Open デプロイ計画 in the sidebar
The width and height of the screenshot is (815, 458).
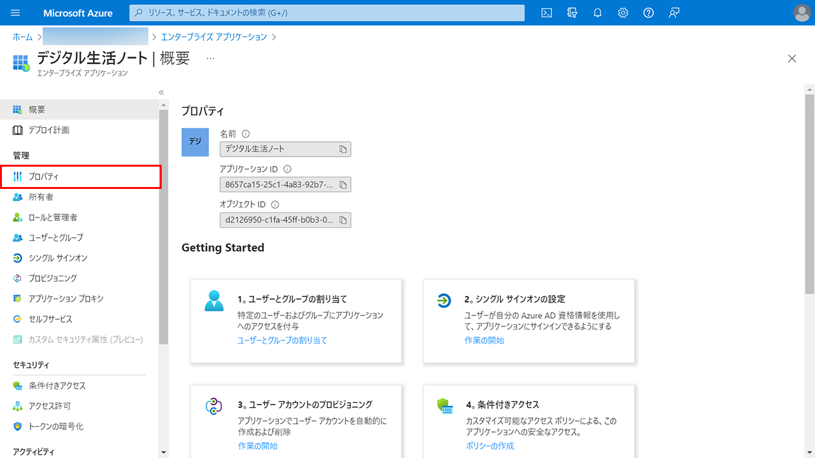click(79, 130)
